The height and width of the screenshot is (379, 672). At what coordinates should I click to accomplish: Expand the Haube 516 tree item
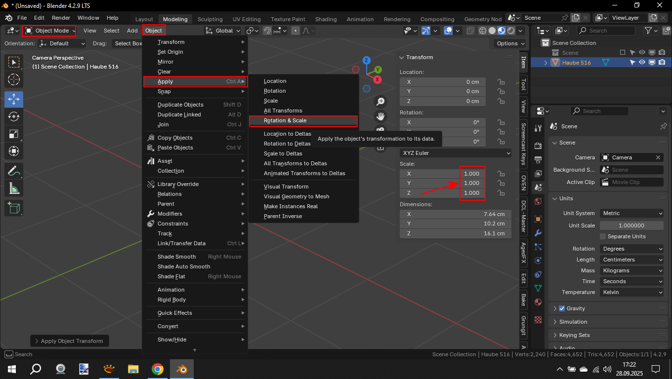546,63
